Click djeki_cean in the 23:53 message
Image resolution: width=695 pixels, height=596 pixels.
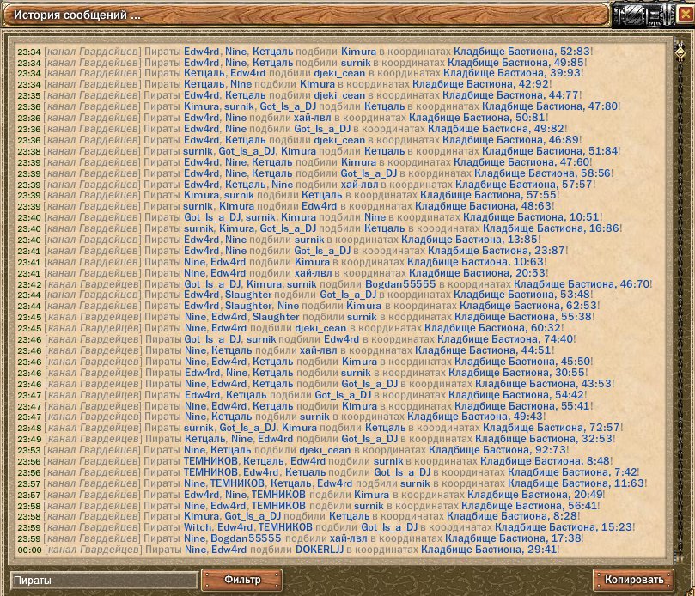point(325,450)
